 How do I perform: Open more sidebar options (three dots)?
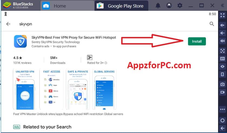[x=222, y=109]
